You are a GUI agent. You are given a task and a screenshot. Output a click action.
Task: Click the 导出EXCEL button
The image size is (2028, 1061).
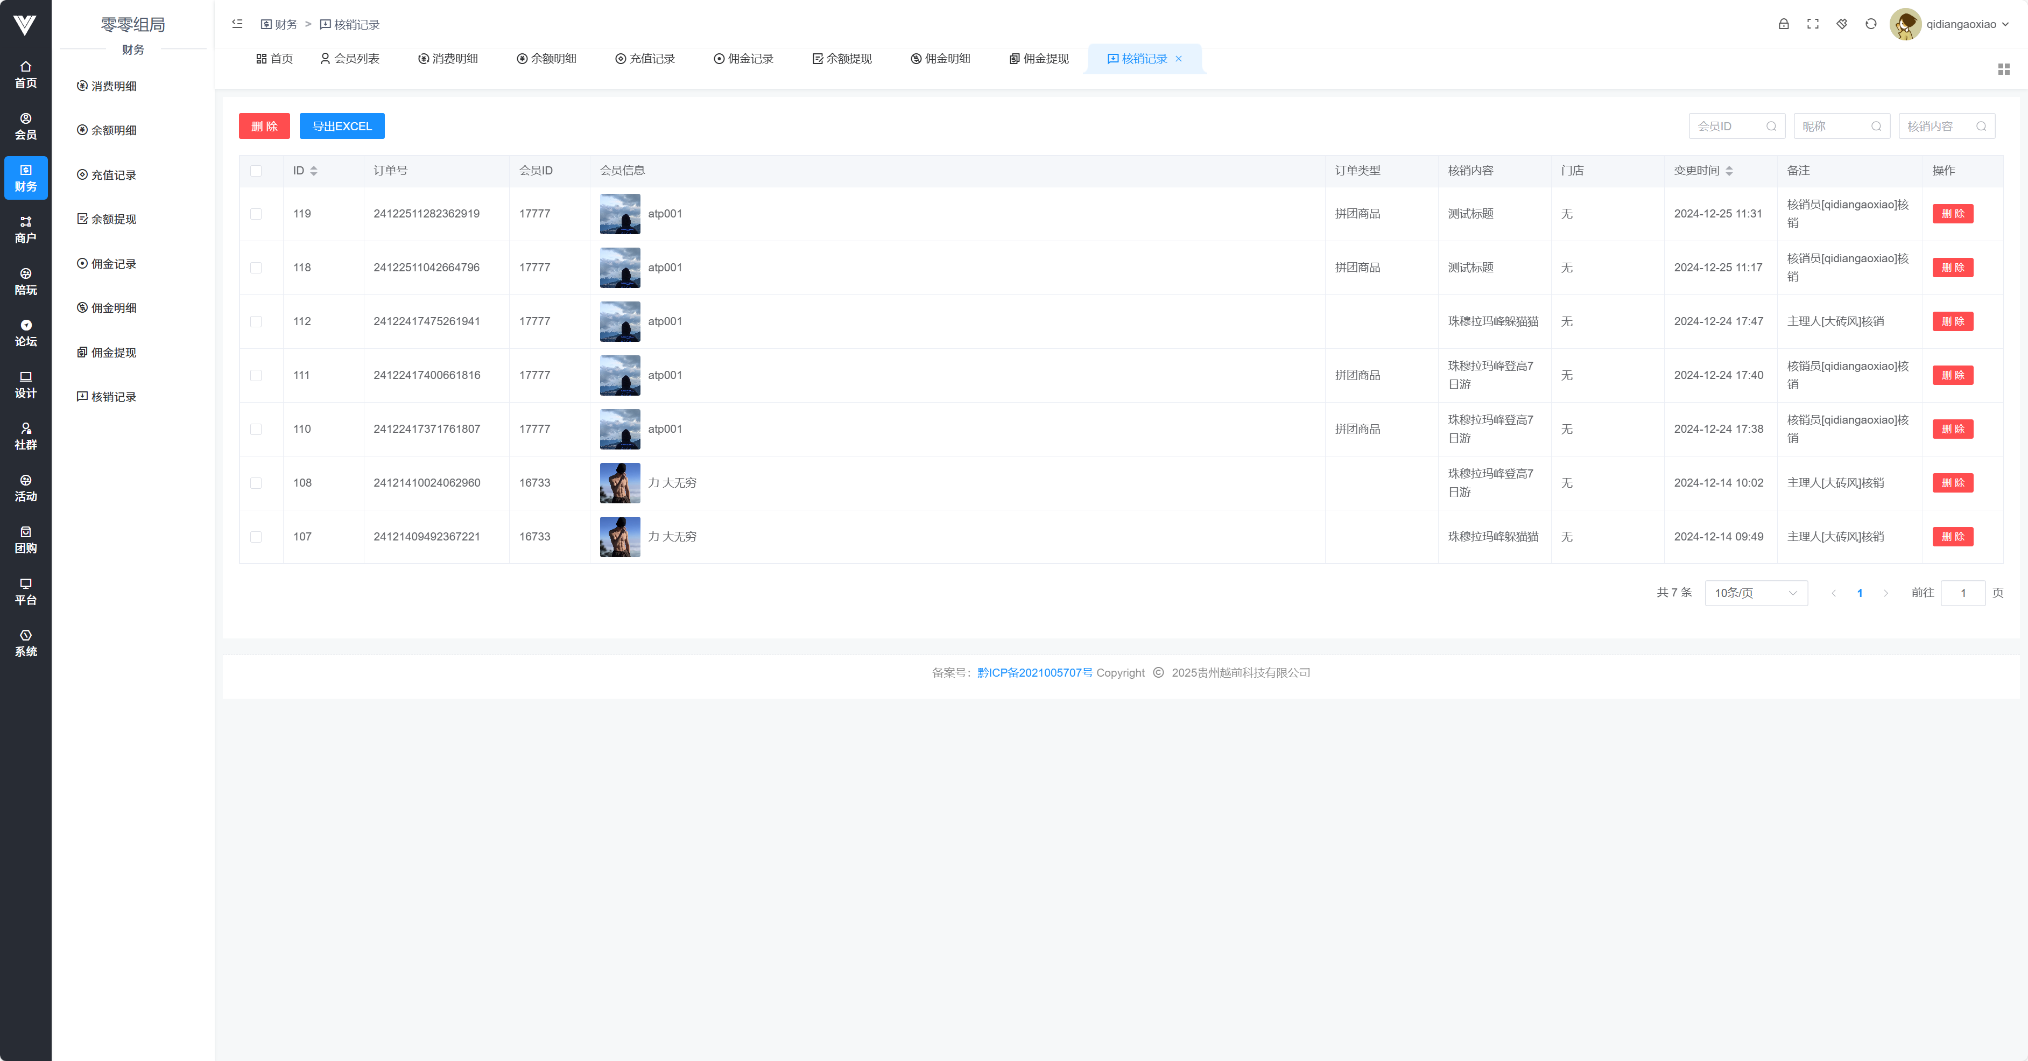tap(342, 126)
